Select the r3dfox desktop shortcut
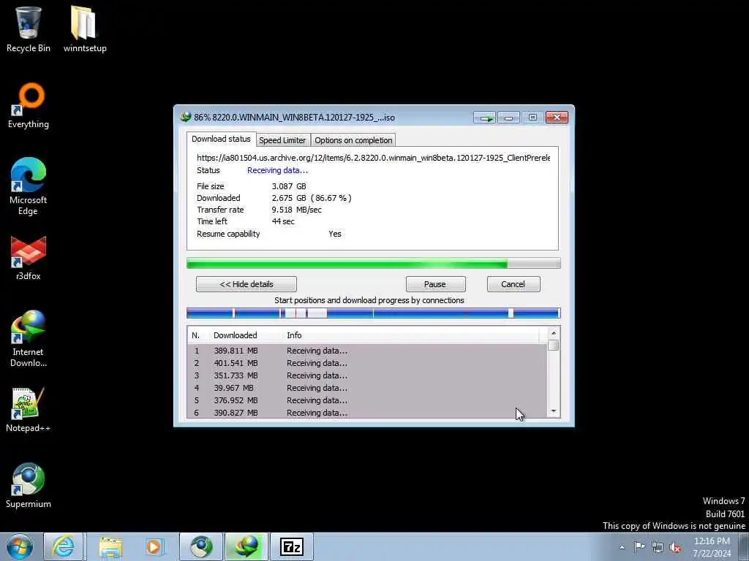The width and height of the screenshot is (749, 561). pyautogui.click(x=29, y=258)
